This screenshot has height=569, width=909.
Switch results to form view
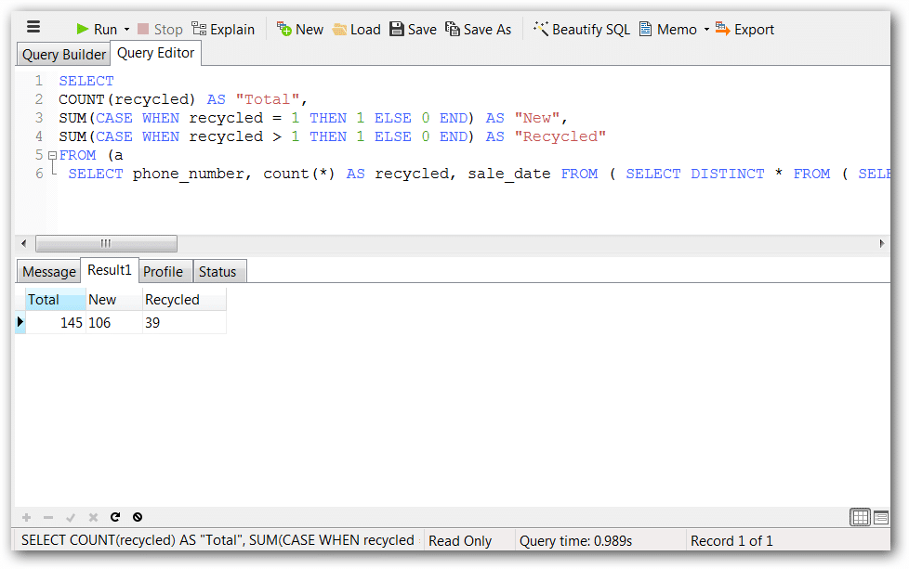point(882,517)
